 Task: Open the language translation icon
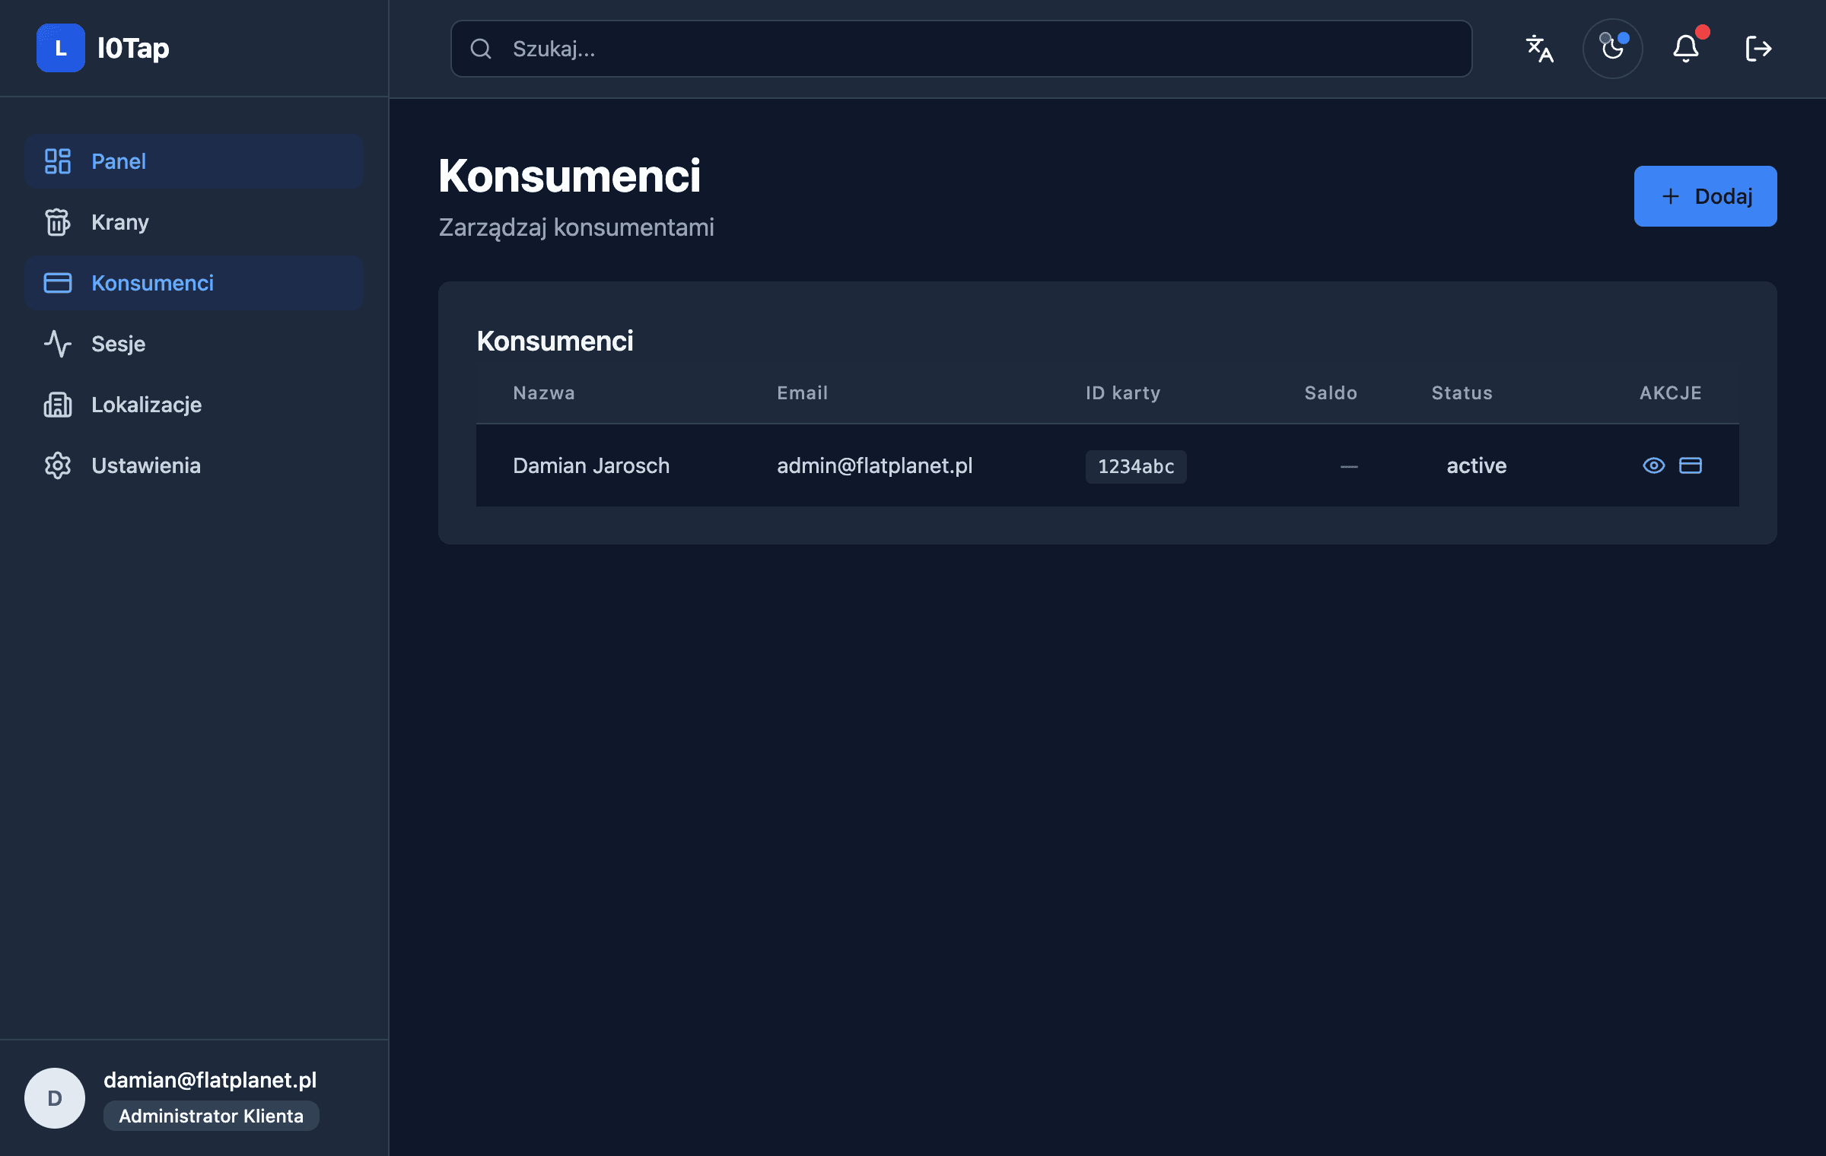[x=1539, y=49]
